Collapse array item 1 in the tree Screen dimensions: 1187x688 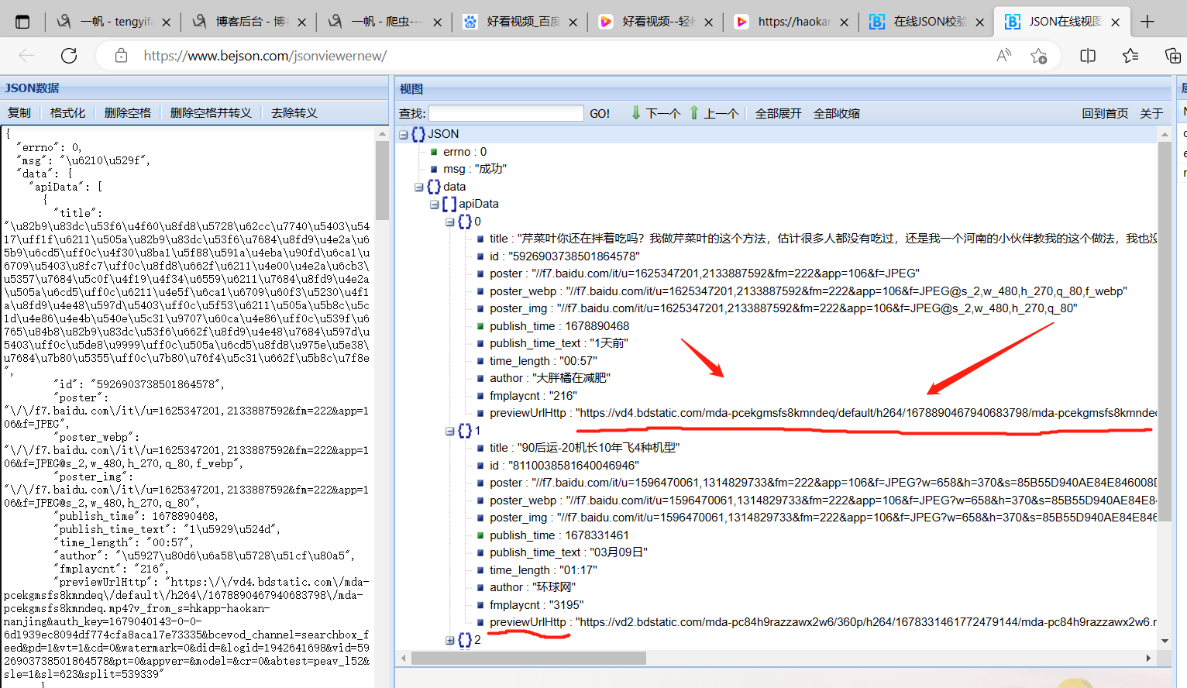[450, 431]
